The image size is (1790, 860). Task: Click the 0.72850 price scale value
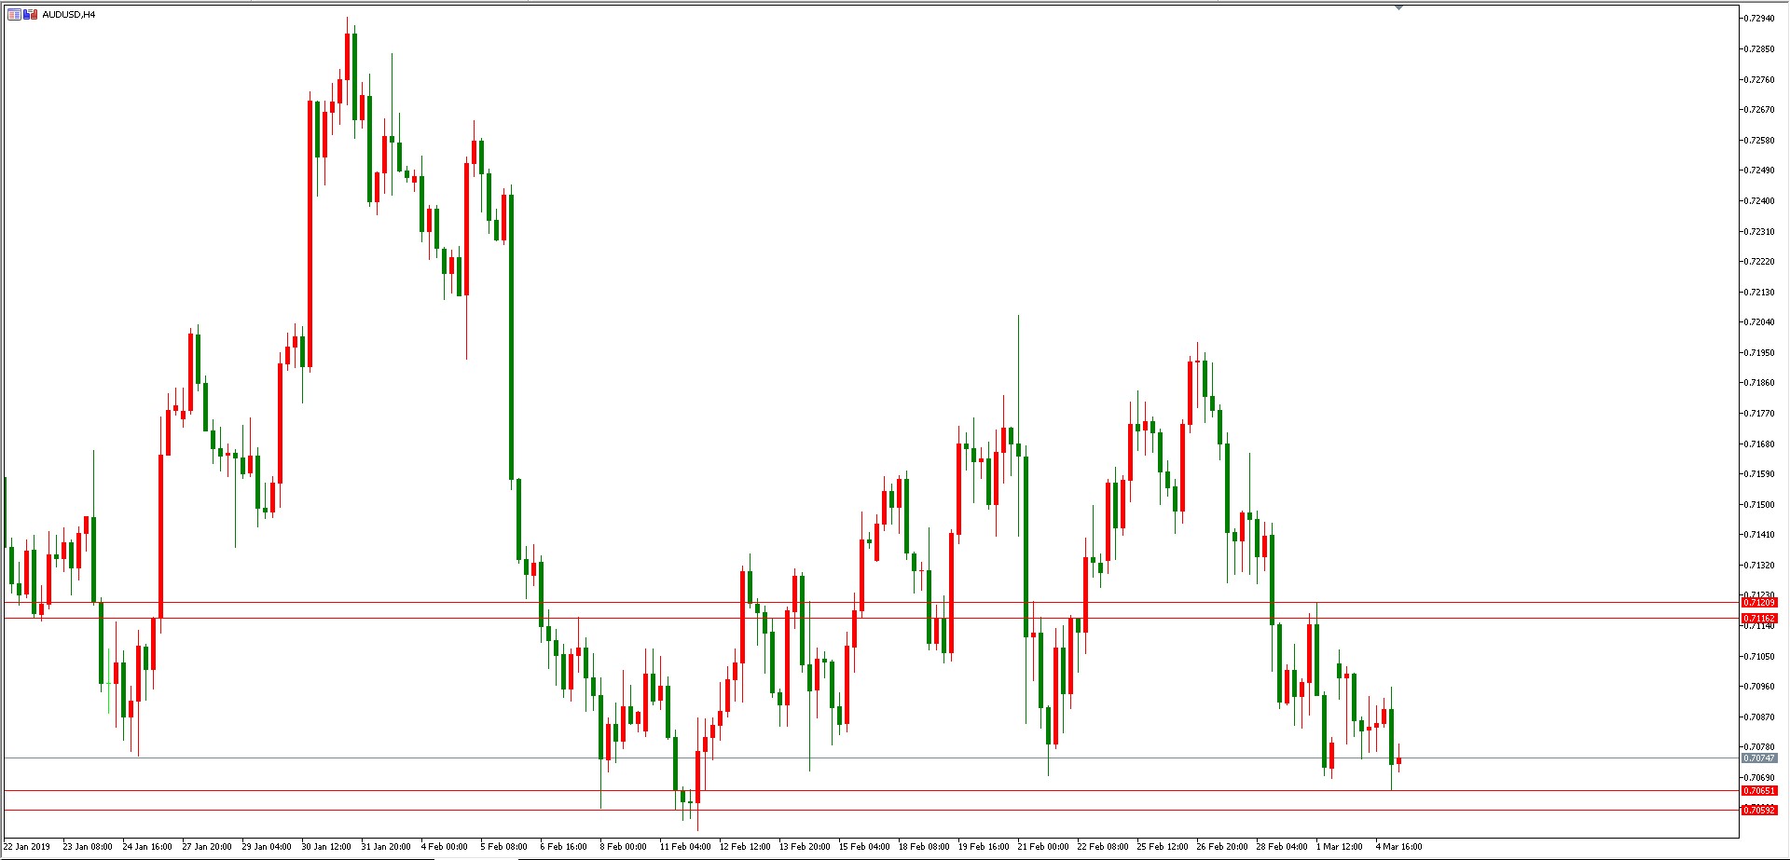coord(1759,49)
